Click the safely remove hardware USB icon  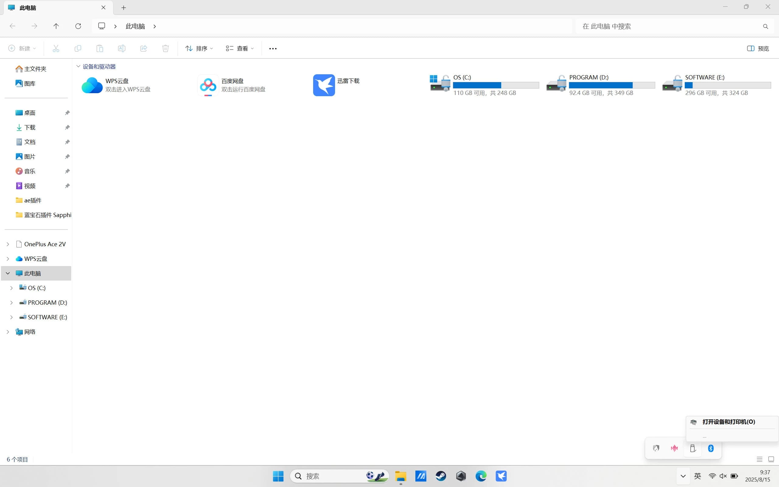click(x=693, y=448)
